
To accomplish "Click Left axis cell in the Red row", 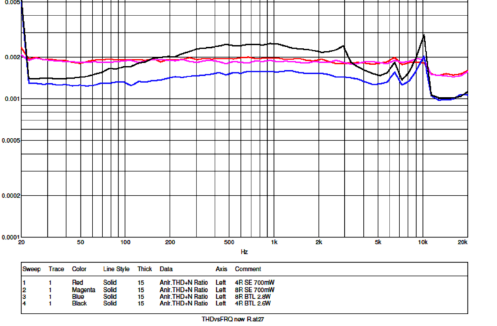I will click(x=221, y=283).
